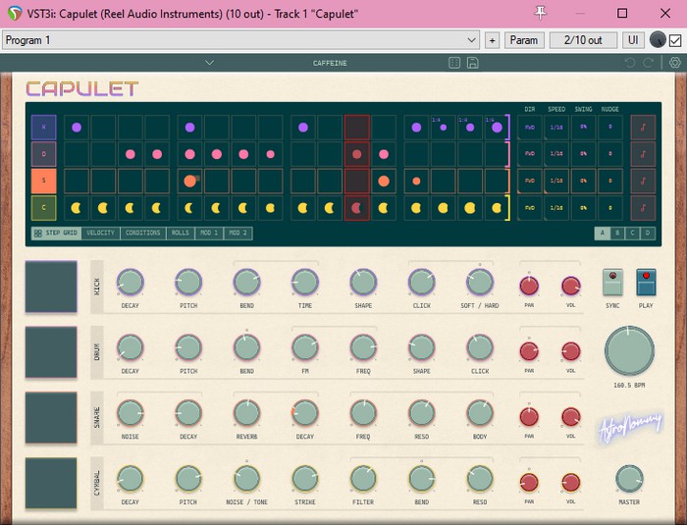Expand the CAFFEINE preset chevron
687x525 pixels.
[210, 63]
